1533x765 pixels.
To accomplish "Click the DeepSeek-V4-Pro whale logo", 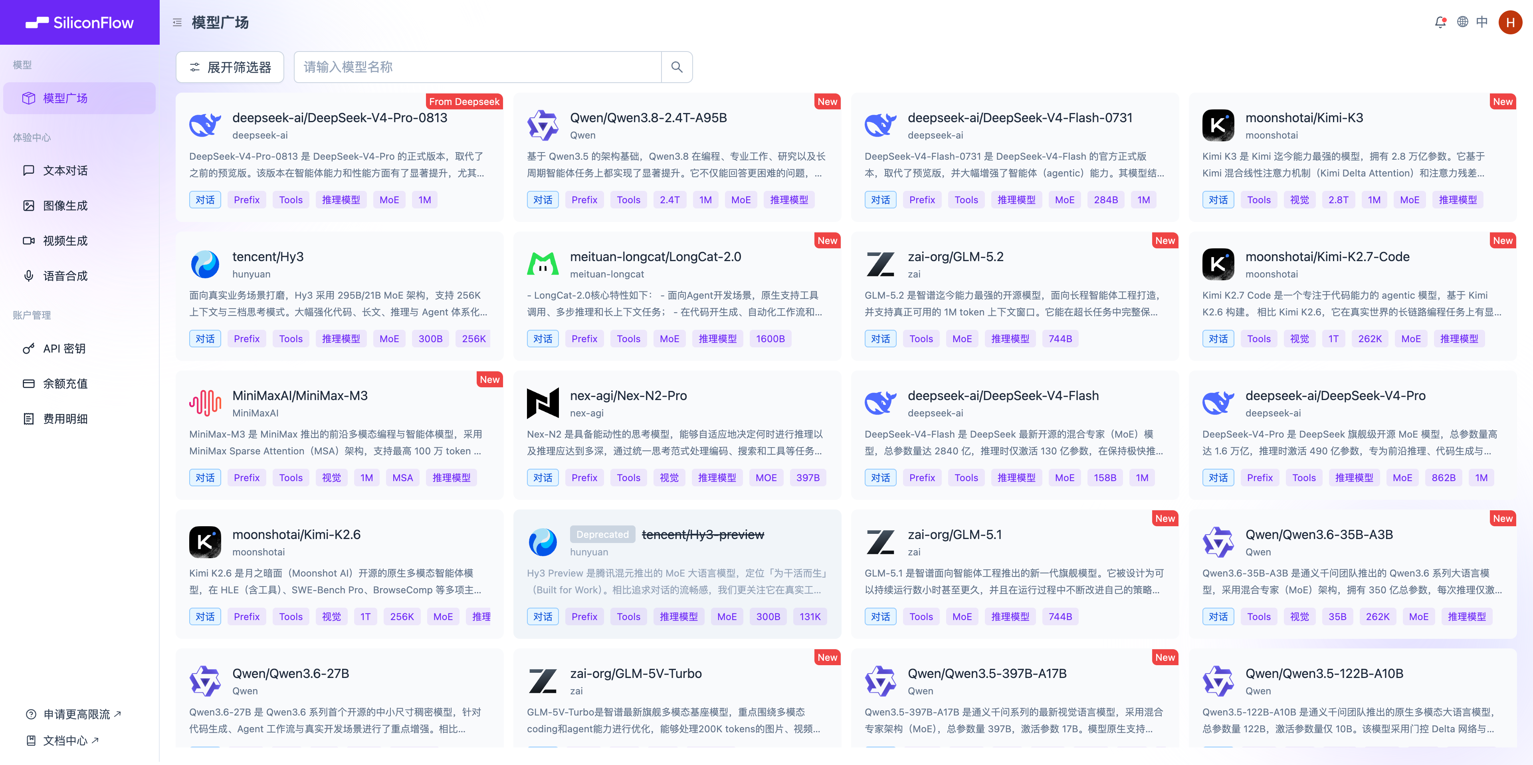I will [1218, 403].
